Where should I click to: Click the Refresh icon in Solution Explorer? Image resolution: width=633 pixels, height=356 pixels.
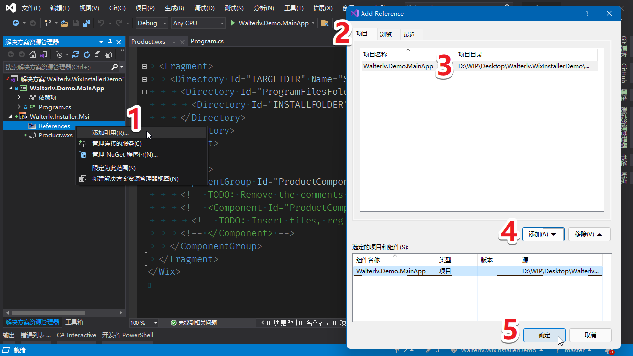[87, 54]
